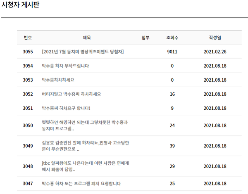Click the 제목 column header
The width and height of the screenshot is (248, 194).
(87, 38)
